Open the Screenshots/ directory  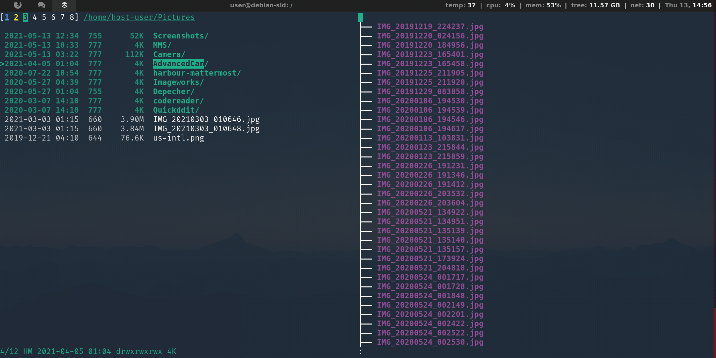pyautogui.click(x=180, y=36)
